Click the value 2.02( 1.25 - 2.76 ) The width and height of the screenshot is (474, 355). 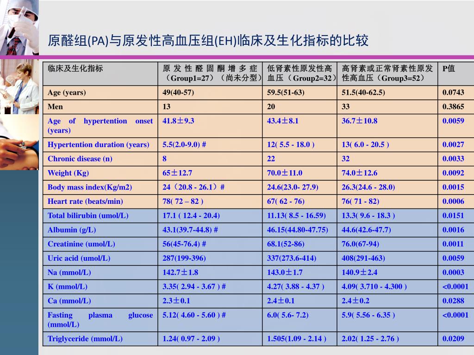coord(370,339)
